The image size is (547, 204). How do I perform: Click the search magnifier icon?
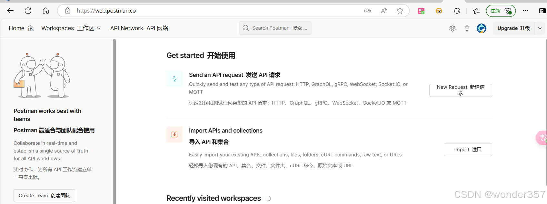tap(246, 28)
